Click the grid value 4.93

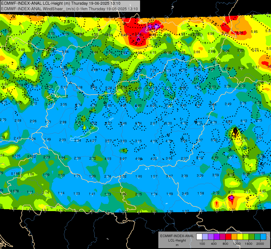108,159
